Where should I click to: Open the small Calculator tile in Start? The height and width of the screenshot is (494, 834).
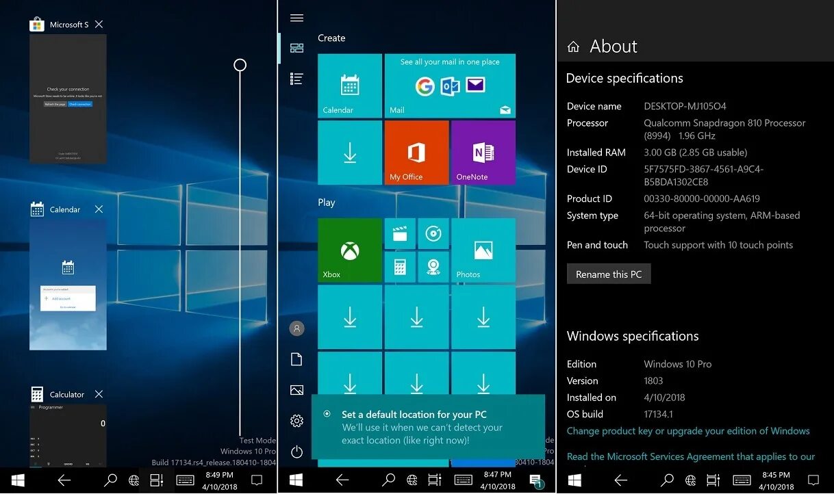pos(400,267)
